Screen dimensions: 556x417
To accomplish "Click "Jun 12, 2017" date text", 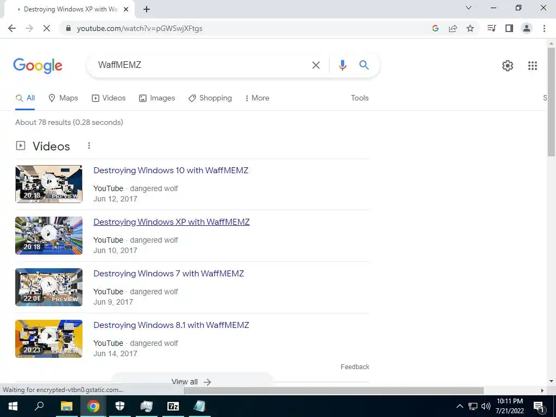I will (115, 199).
